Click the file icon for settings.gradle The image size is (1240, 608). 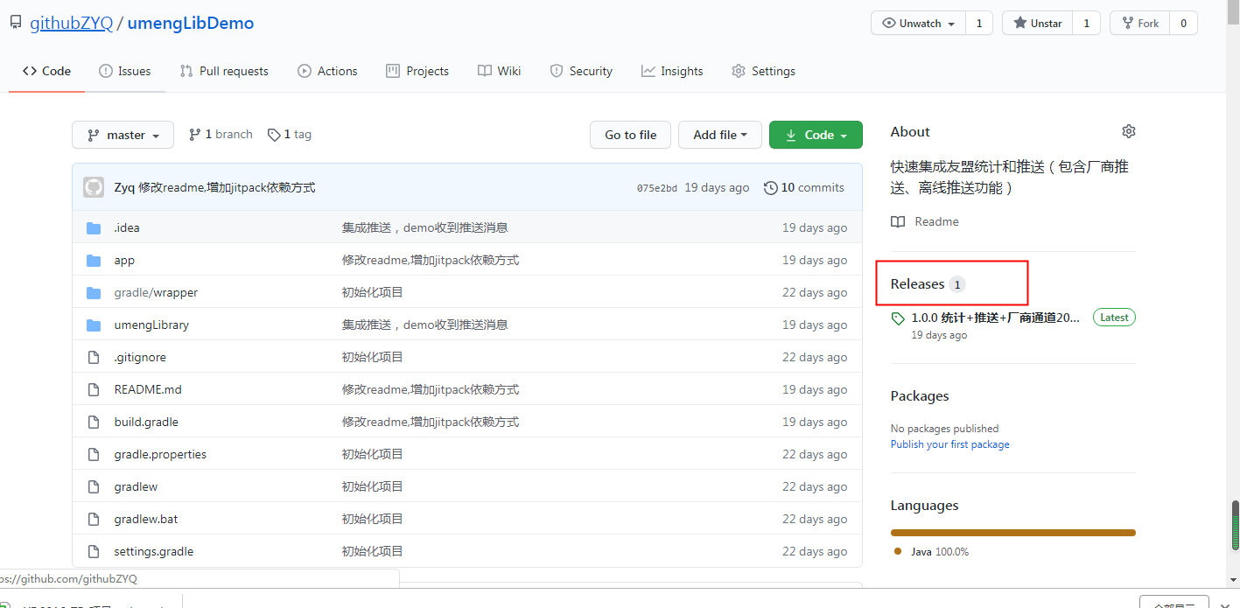coord(94,551)
